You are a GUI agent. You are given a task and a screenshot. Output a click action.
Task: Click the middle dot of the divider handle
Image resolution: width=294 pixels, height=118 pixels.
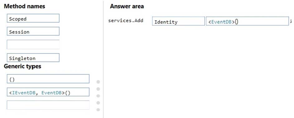98,96
